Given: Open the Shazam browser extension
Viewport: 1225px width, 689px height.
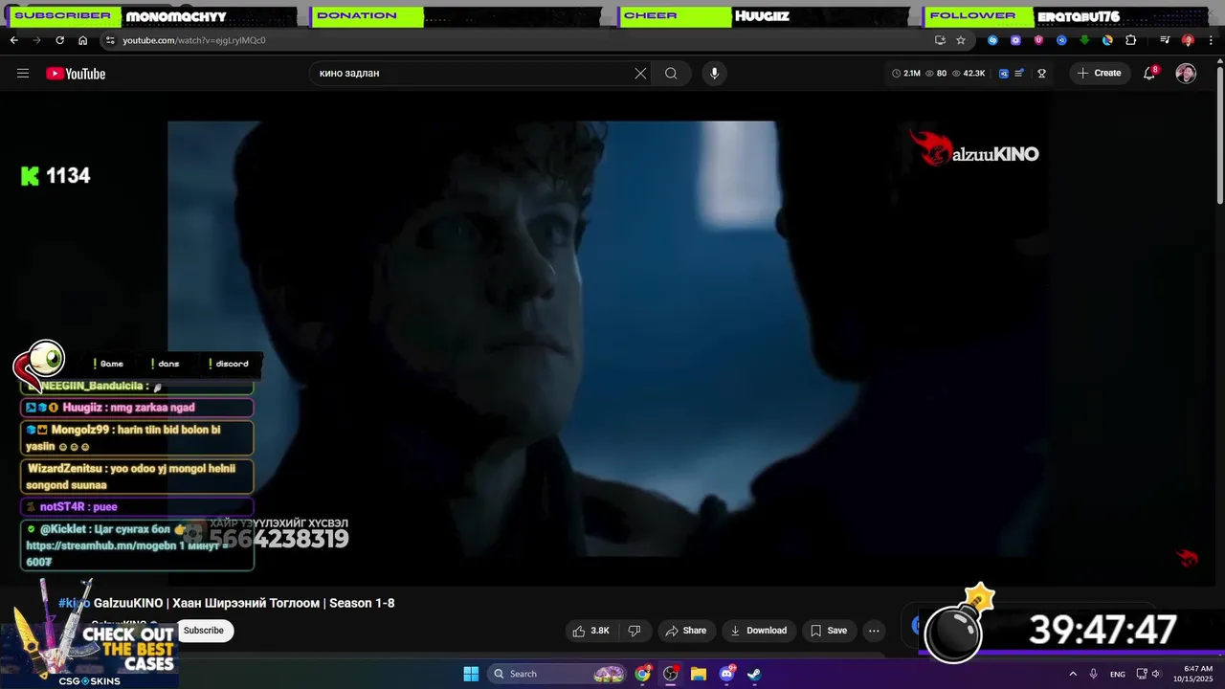Looking at the screenshot, I should click(x=992, y=40).
